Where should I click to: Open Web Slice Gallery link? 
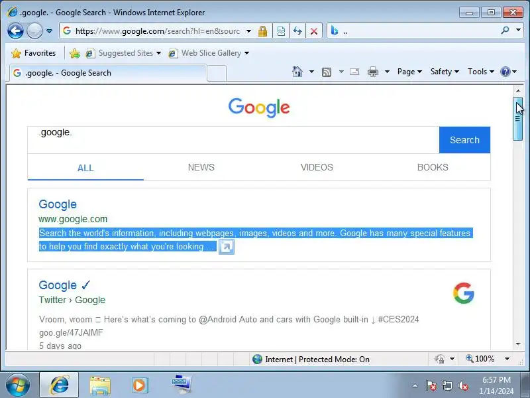(209, 53)
